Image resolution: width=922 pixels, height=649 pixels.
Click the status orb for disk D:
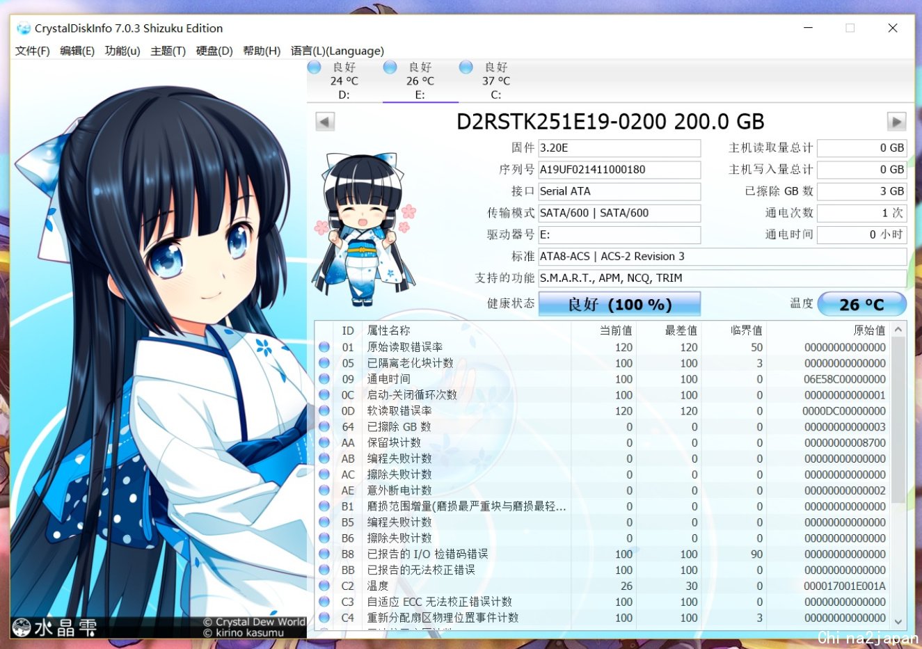(315, 67)
